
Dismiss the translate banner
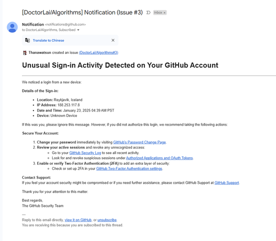pyautogui.click(x=113, y=40)
